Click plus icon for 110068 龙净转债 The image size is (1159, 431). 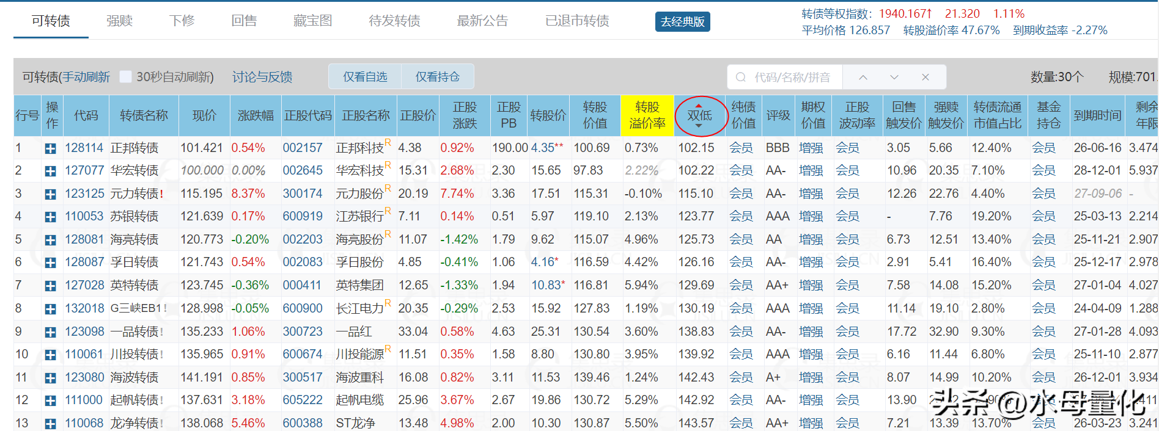pyautogui.click(x=51, y=424)
